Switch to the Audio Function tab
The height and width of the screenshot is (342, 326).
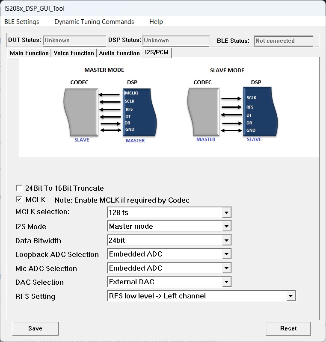coord(119,53)
